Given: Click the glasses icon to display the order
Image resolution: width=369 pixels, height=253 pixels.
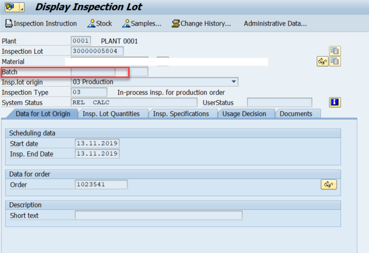Looking at the screenshot, I should (329, 184).
